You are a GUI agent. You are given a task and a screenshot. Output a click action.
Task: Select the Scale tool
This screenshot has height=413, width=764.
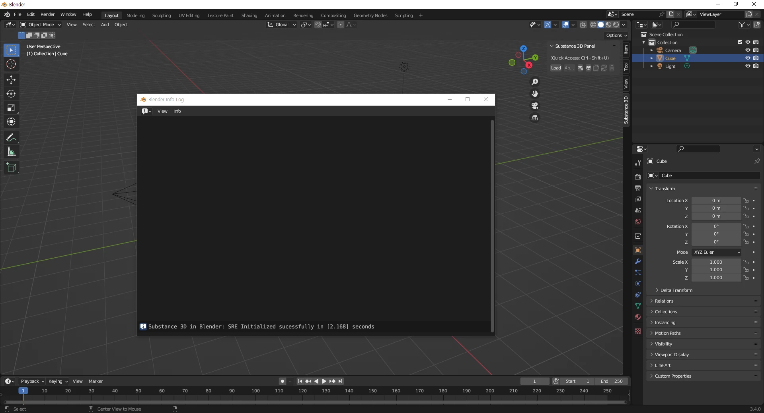(11, 108)
